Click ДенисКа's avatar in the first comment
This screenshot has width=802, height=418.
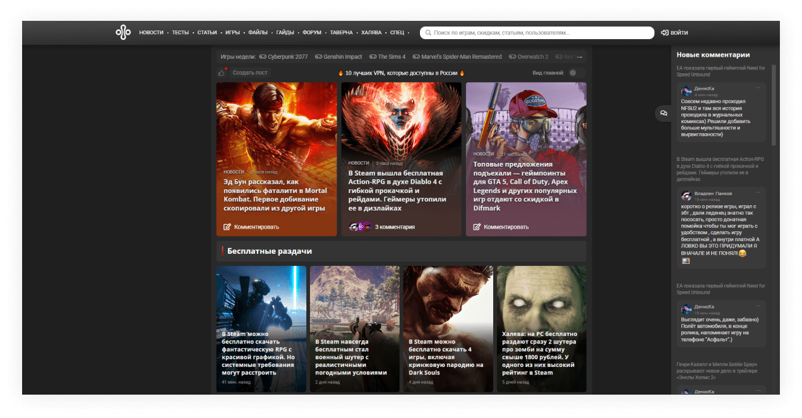tap(686, 92)
